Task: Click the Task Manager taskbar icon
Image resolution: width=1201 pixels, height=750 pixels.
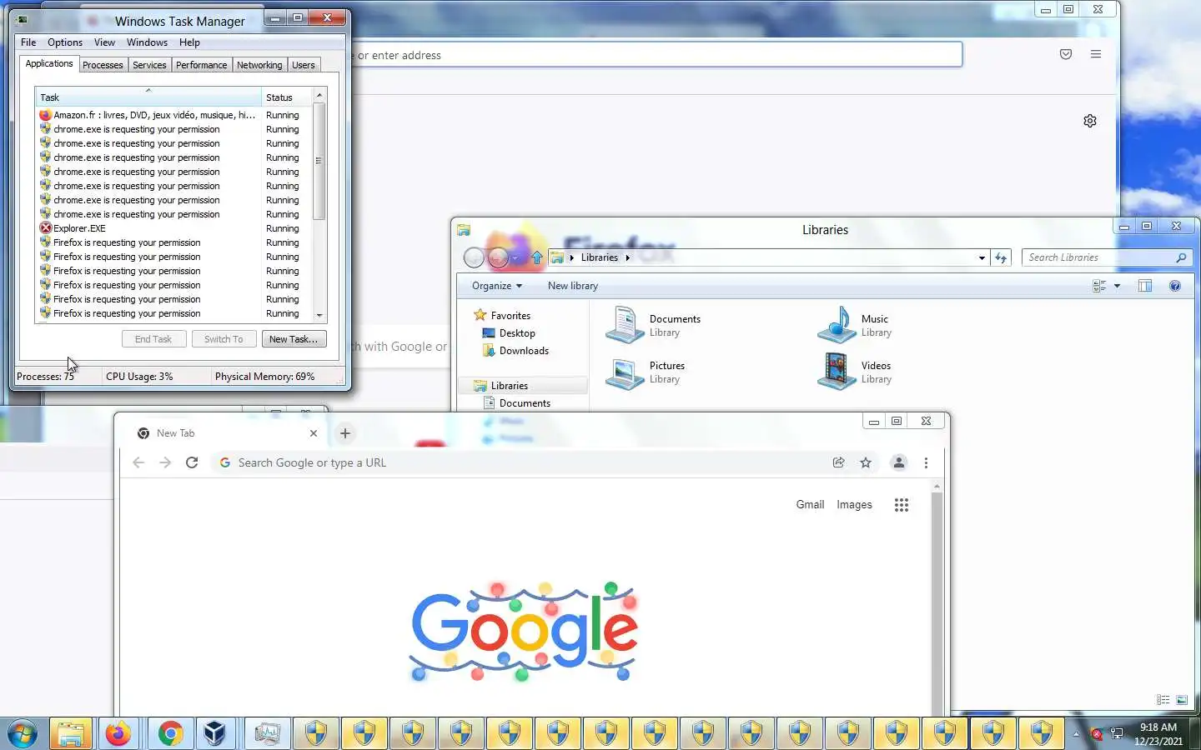Action: [268, 733]
